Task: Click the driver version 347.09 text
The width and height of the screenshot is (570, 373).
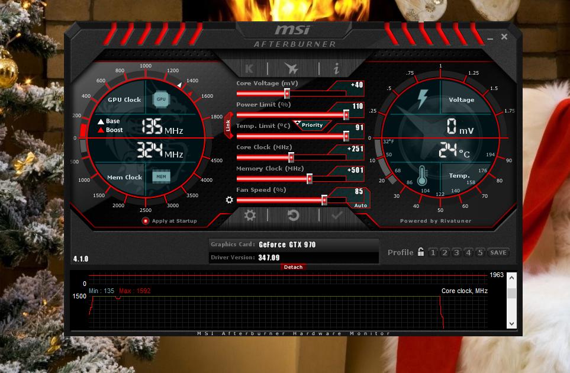Action: [269, 258]
